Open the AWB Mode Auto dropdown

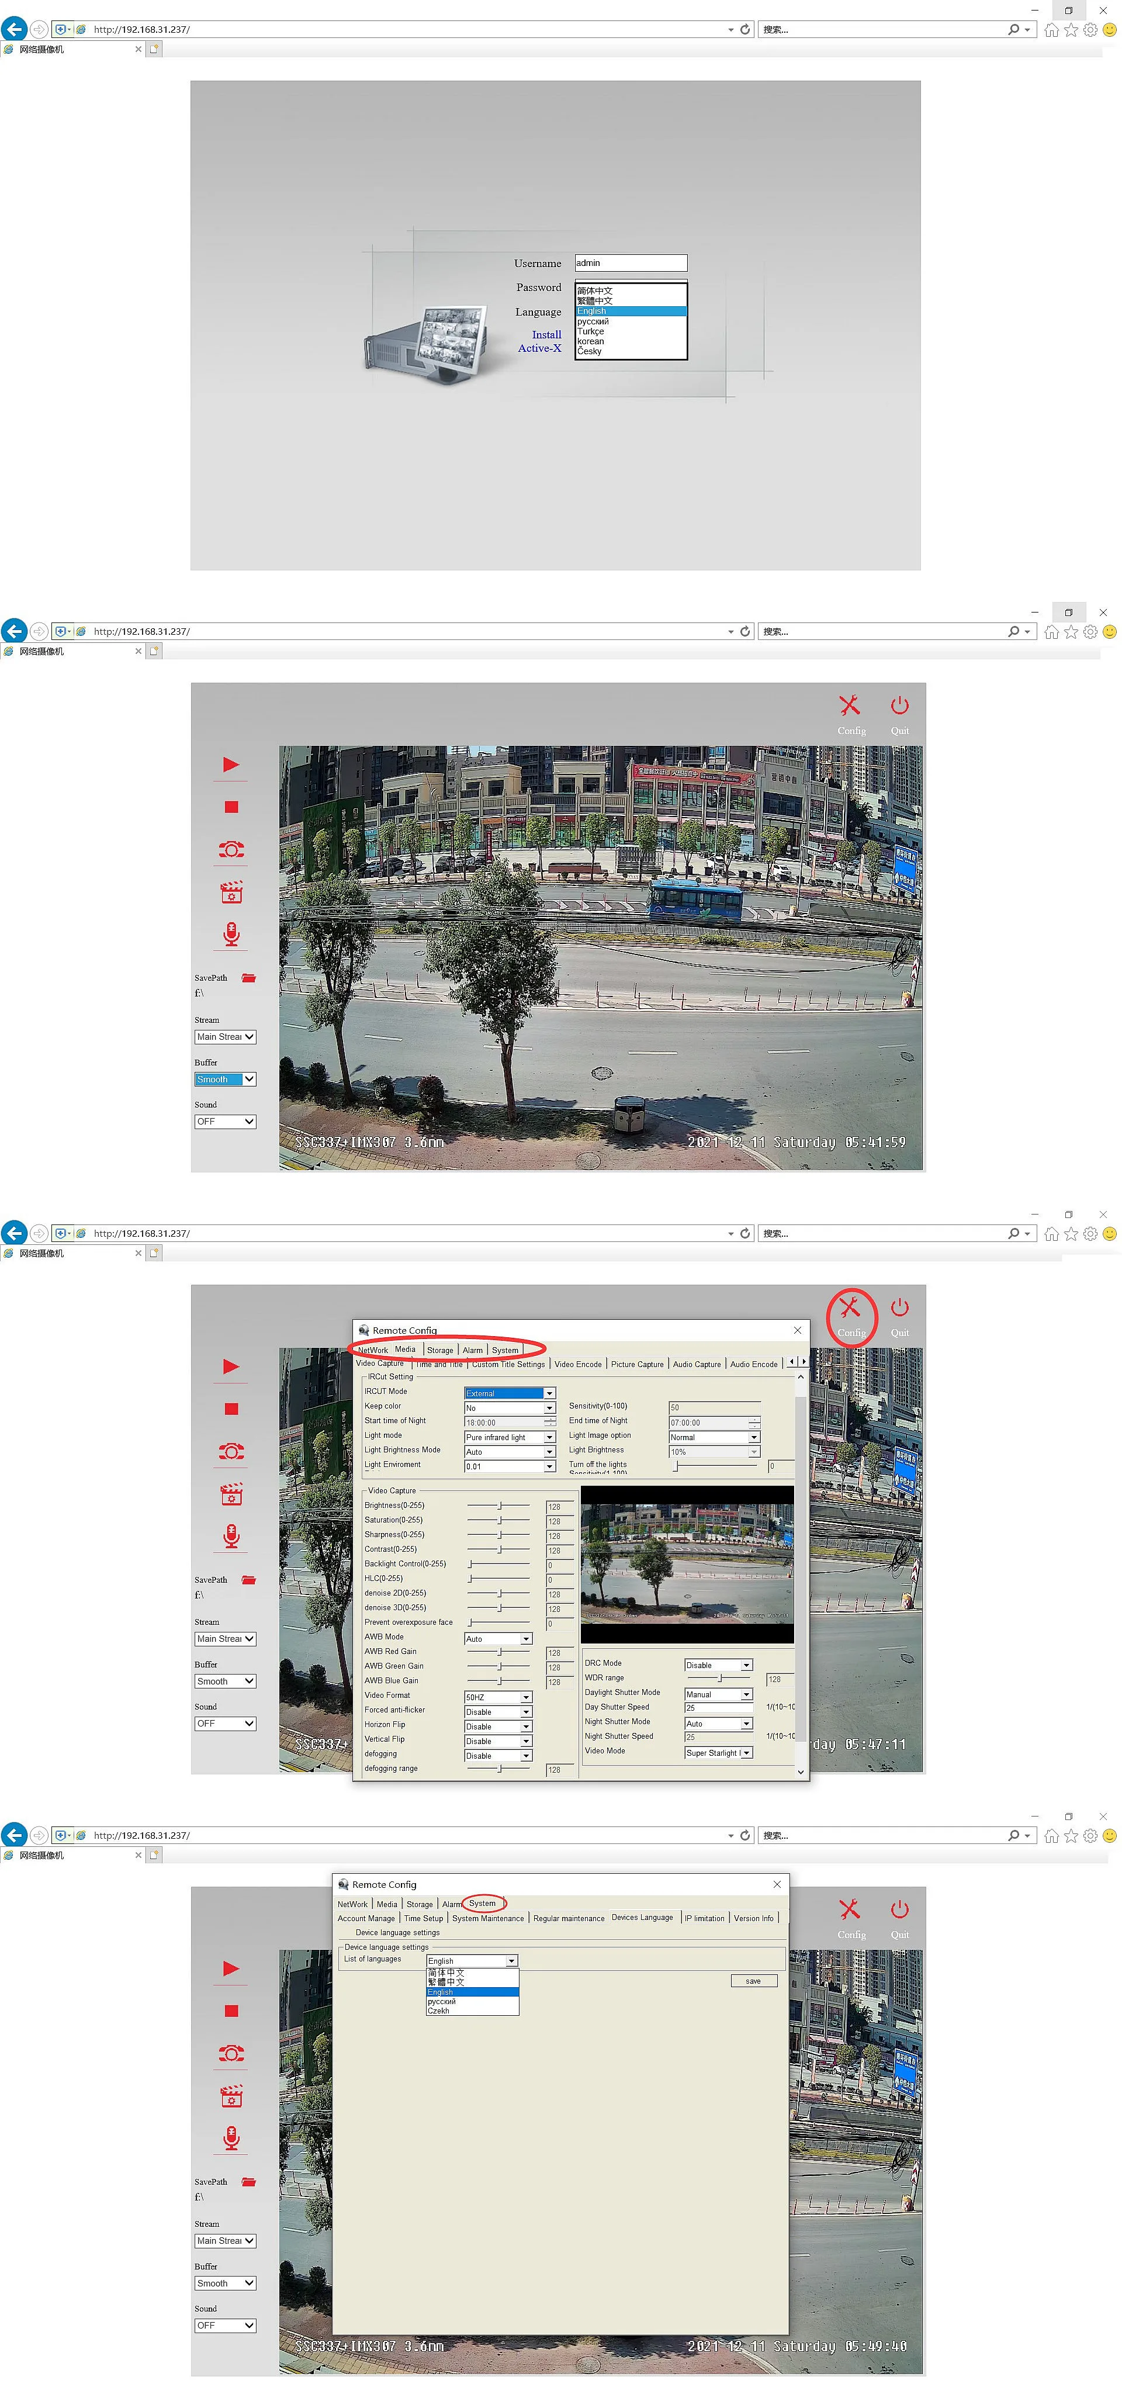click(x=498, y=1639)
